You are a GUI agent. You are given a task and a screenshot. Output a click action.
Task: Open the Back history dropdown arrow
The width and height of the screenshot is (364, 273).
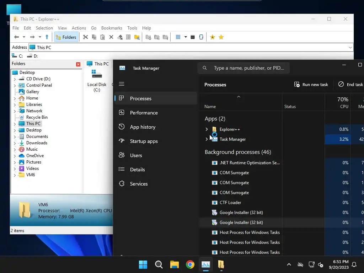pyautogui.click(x=24, y=37)
